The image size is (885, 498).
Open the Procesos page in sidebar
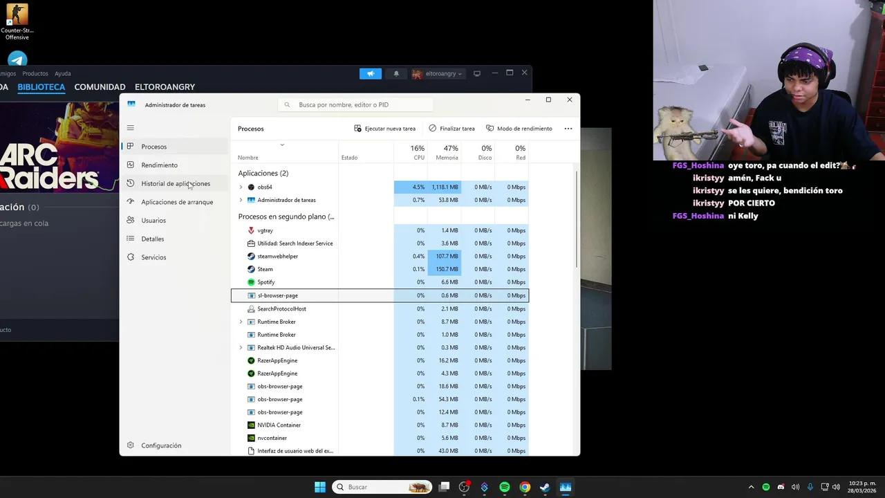tap(174, 147)
